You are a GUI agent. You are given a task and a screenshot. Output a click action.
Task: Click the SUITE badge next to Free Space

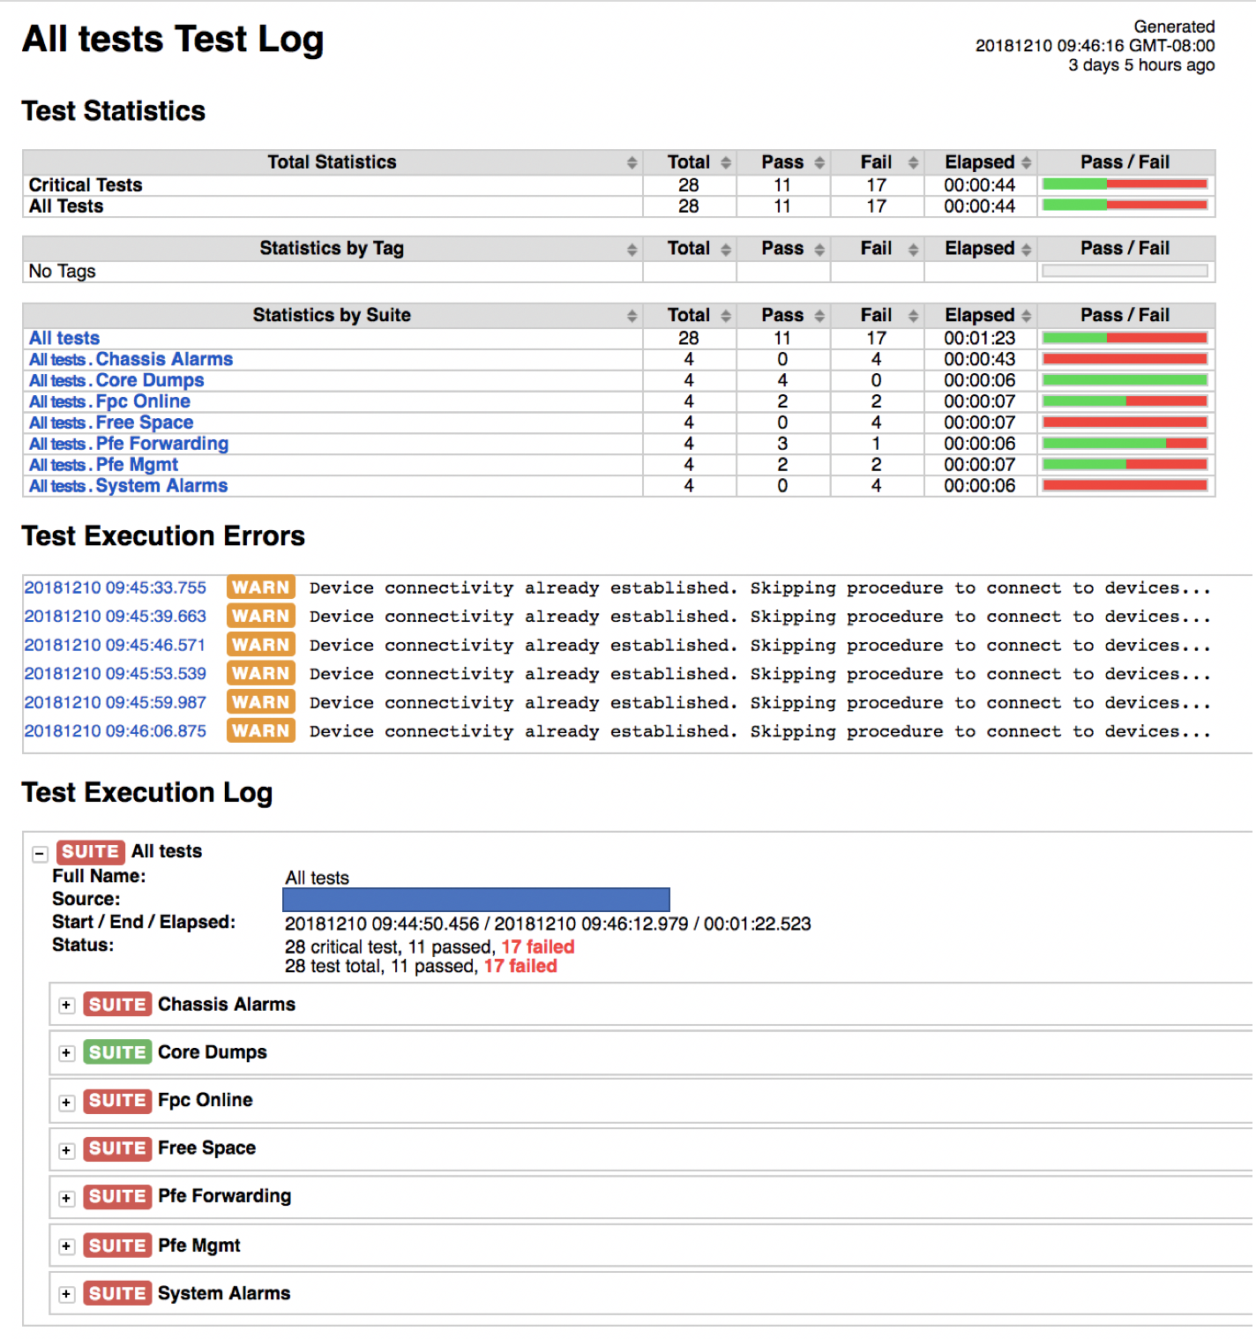tap(117, 1148)
